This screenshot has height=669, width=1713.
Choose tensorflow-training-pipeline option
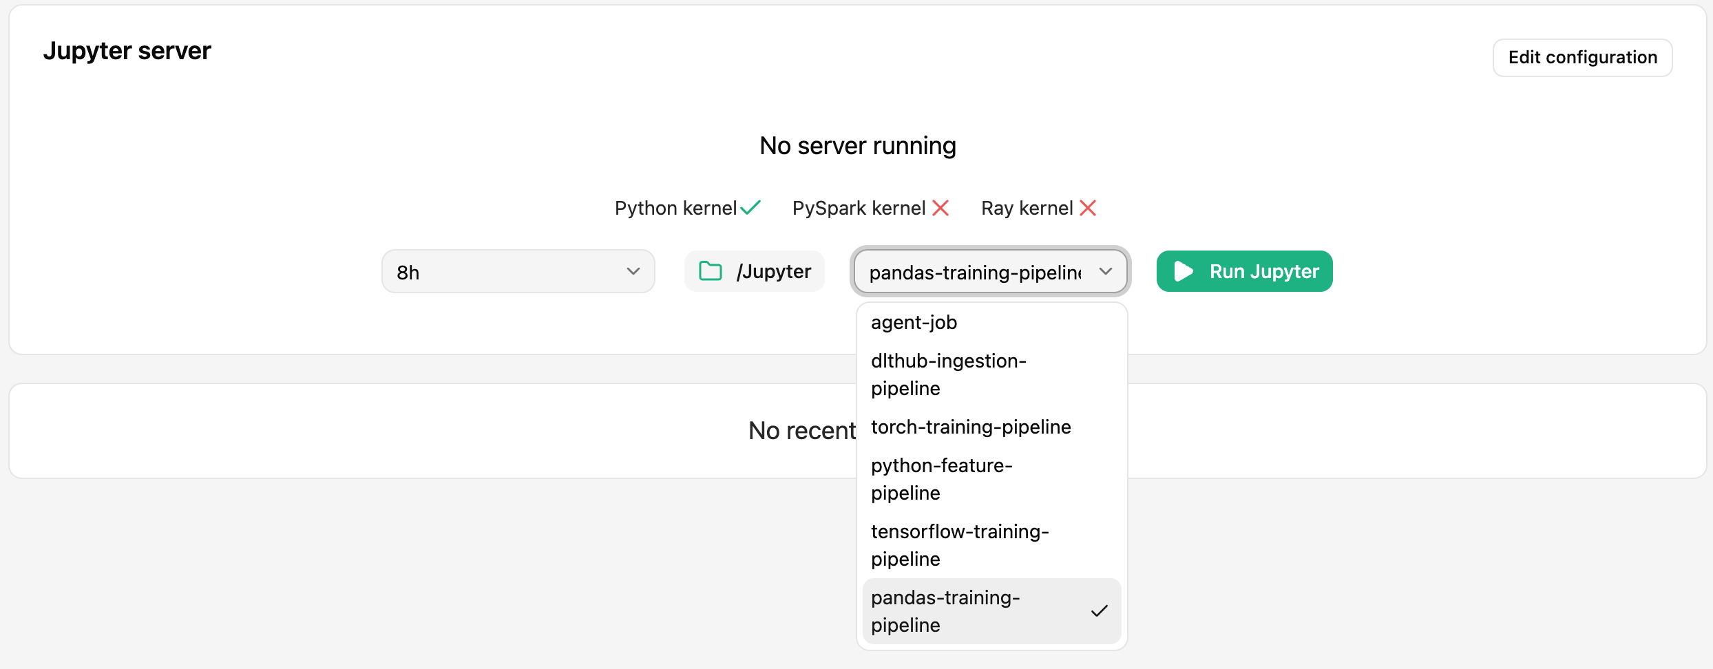991,545
